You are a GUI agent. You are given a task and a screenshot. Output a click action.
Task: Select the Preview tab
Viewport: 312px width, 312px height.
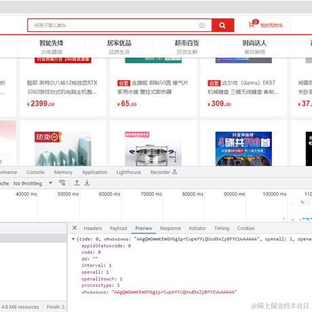(x=144, y=229)
